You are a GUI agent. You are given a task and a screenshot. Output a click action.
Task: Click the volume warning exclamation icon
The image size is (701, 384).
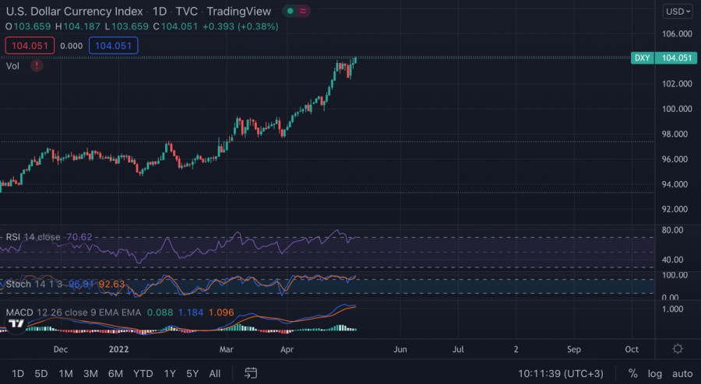point(37,66)
